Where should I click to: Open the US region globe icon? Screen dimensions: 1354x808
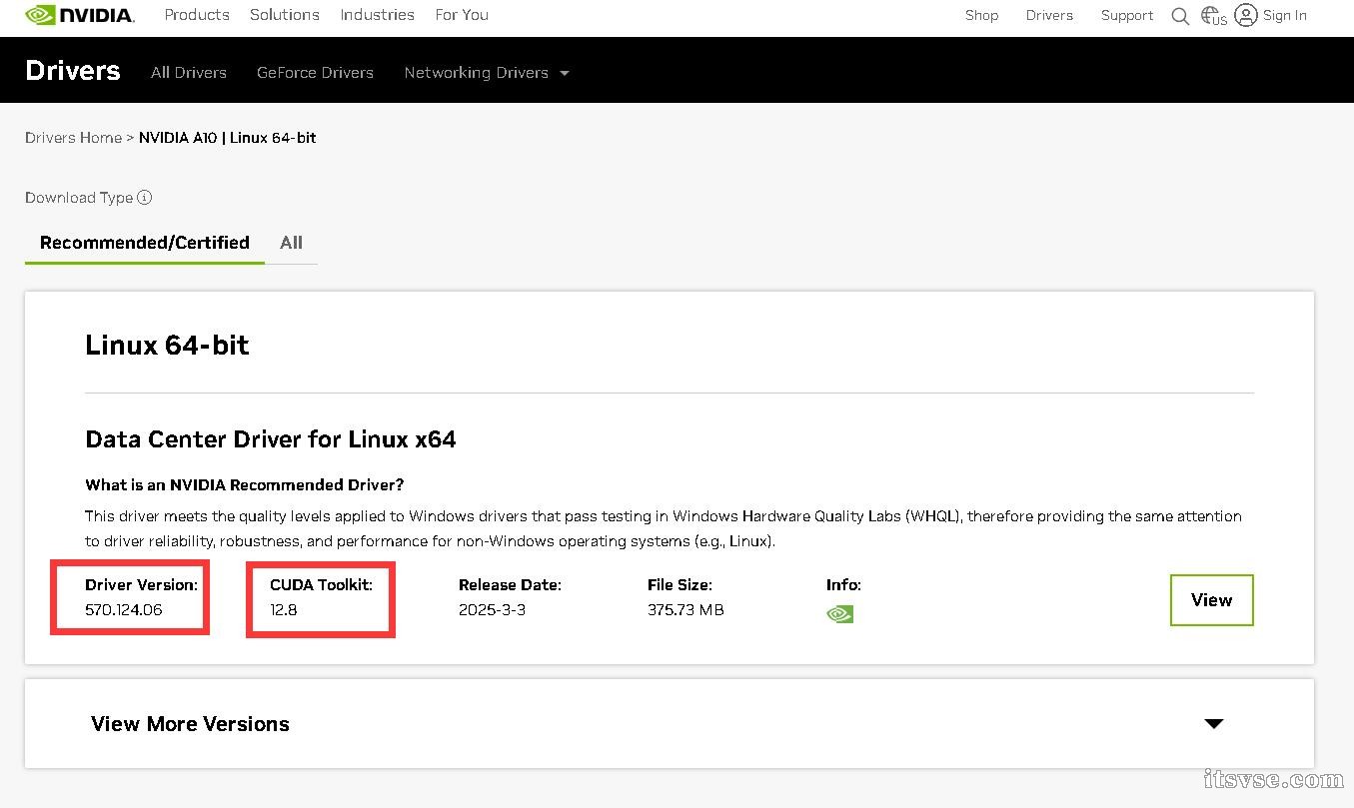(1213, 16)
